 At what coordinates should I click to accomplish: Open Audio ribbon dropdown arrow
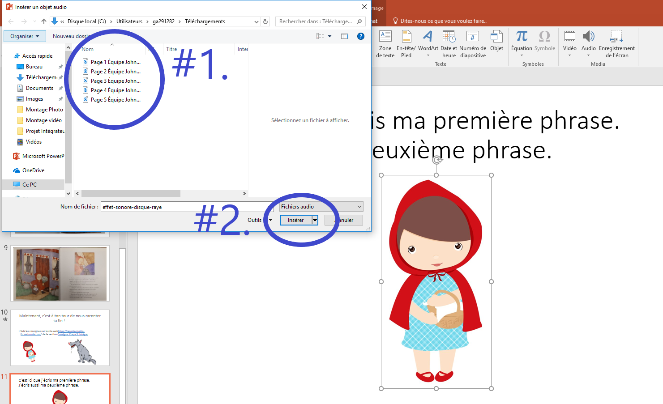588,55
